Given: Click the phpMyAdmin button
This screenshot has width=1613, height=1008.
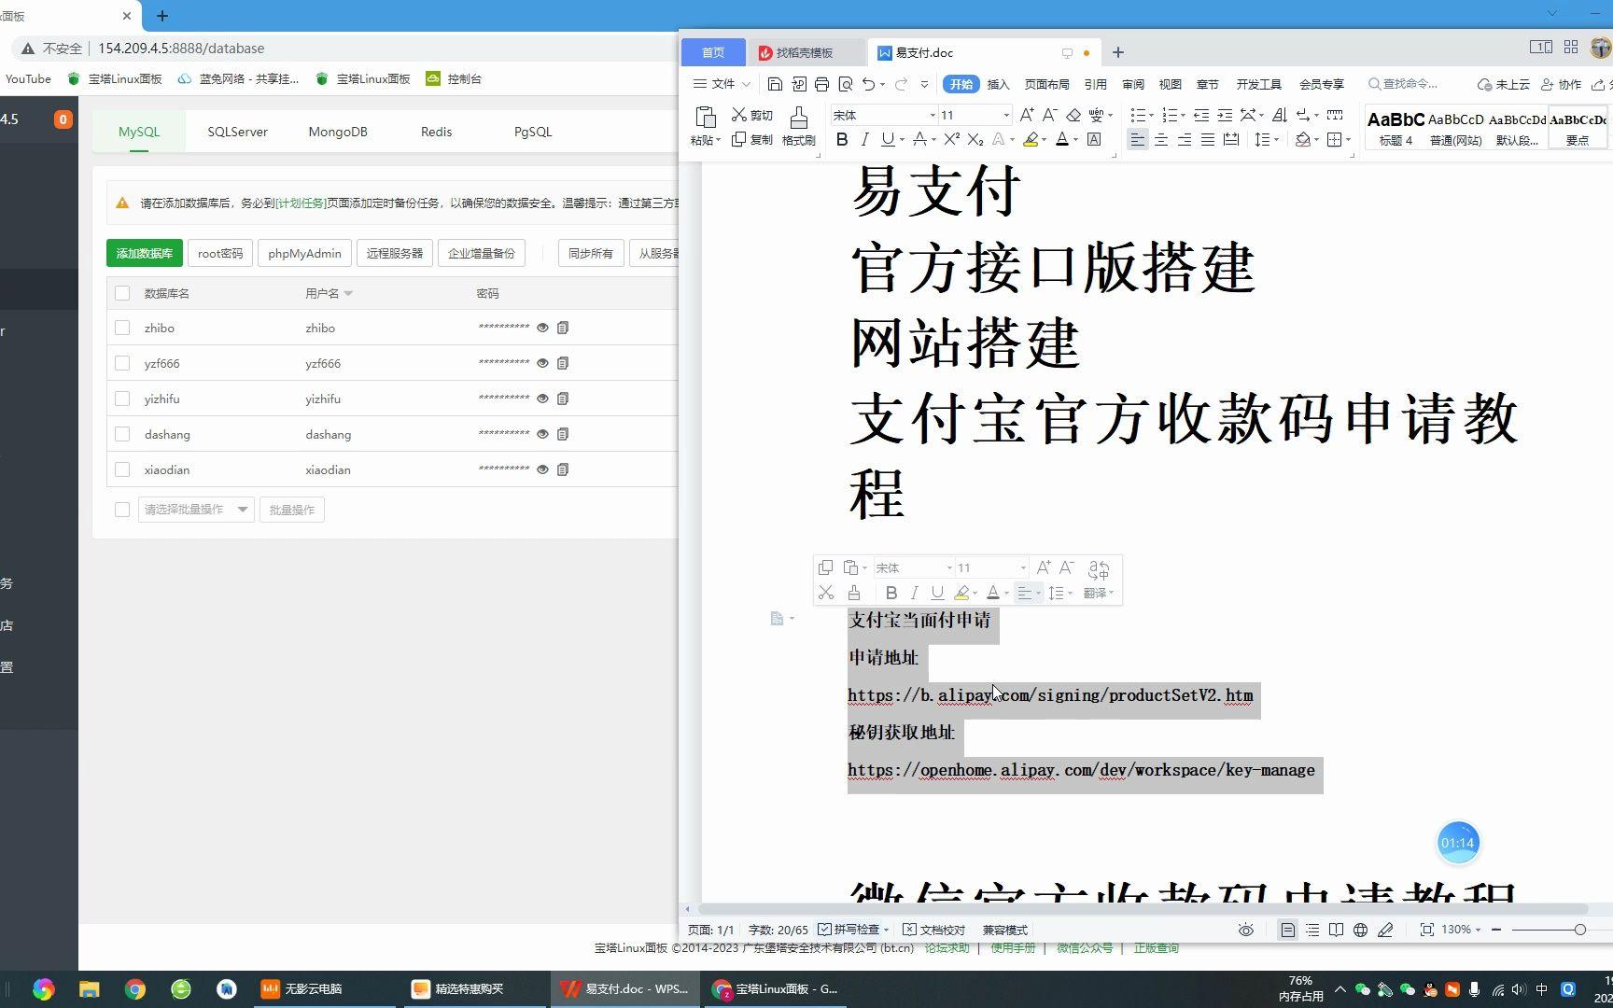Looking at the screenshot, I should click(x=304, y=253).
